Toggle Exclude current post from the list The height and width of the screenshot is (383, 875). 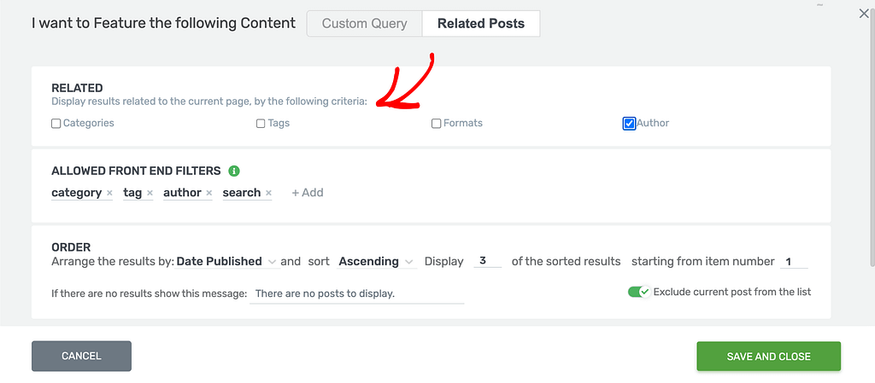coord(639,292)
